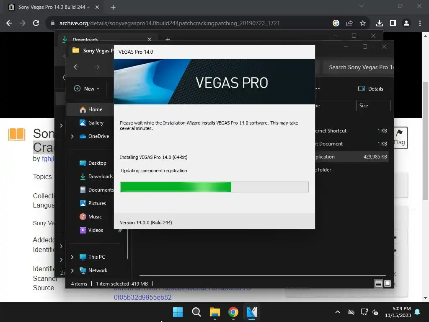Open the notification bell in taskbar
The height and width of the screenshot is (322, 429).
click(x=418, y=312)
